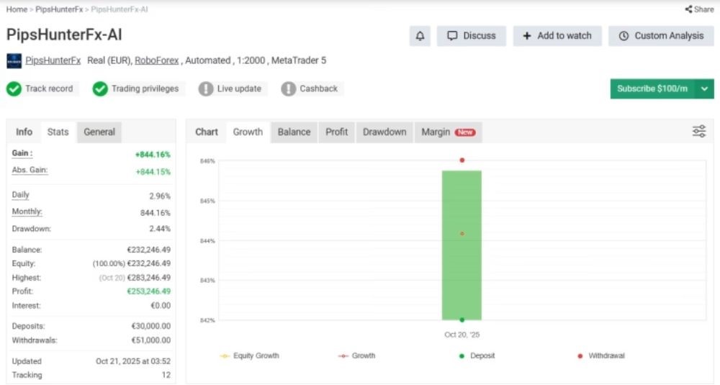Toggle Growth legend series
This screenshot has height=385, width=720.
(357, 355)
